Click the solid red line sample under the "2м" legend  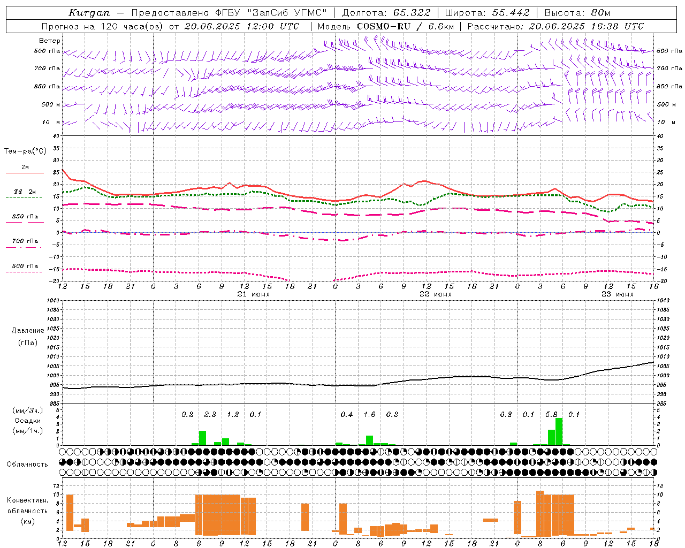[25, 173]
